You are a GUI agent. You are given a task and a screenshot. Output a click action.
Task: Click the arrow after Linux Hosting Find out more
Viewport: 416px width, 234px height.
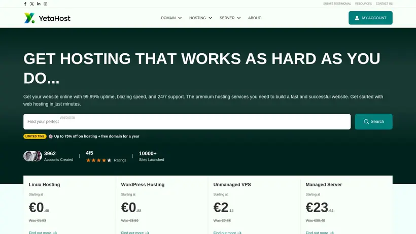pos(55,232)
